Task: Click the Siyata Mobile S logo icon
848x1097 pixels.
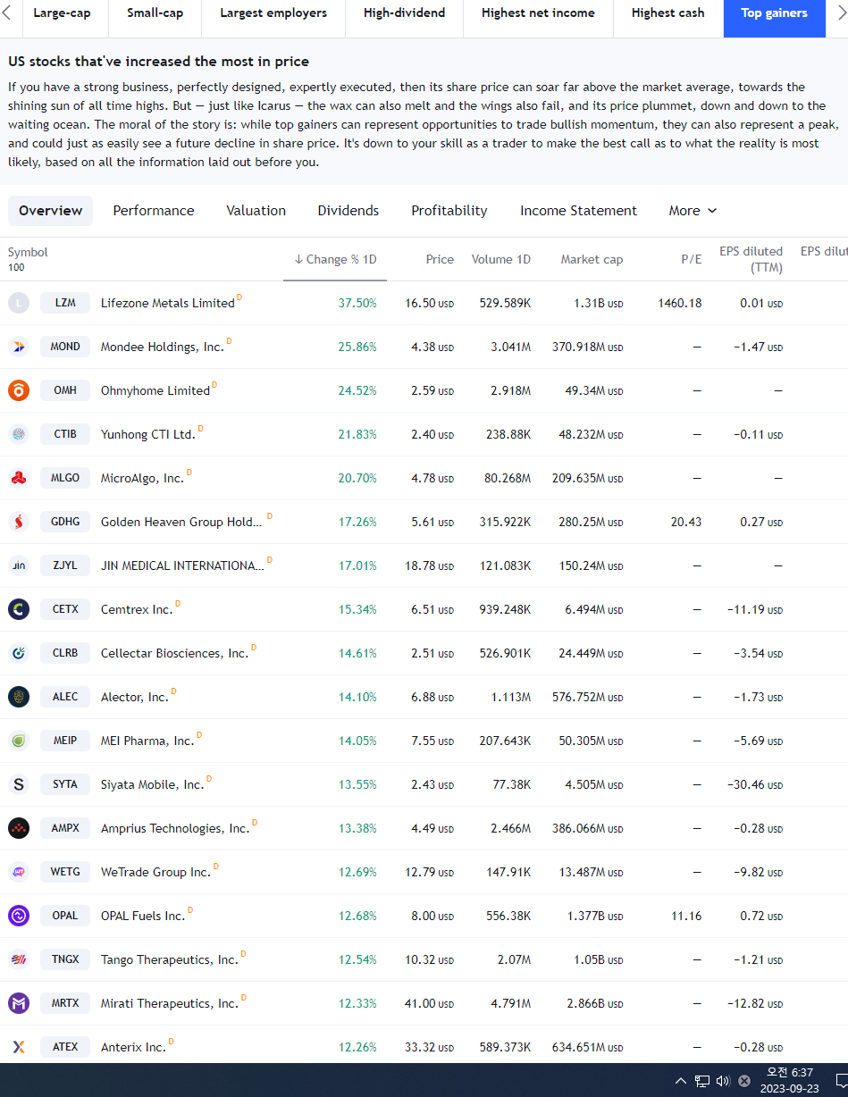Action: pyautogui.click(x=19, y=784)
